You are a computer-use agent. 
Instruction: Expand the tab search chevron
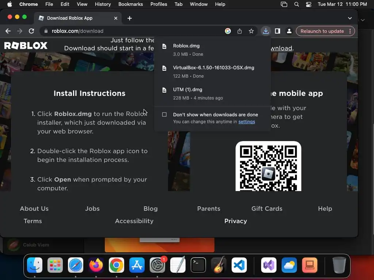(x=350, y=18)
